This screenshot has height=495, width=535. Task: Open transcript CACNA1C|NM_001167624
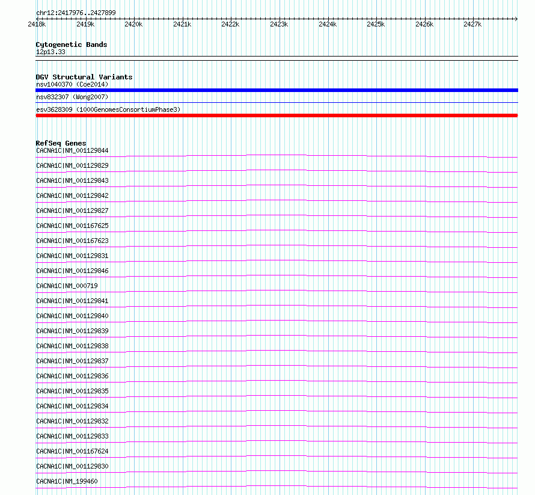[x=72, y=451]
